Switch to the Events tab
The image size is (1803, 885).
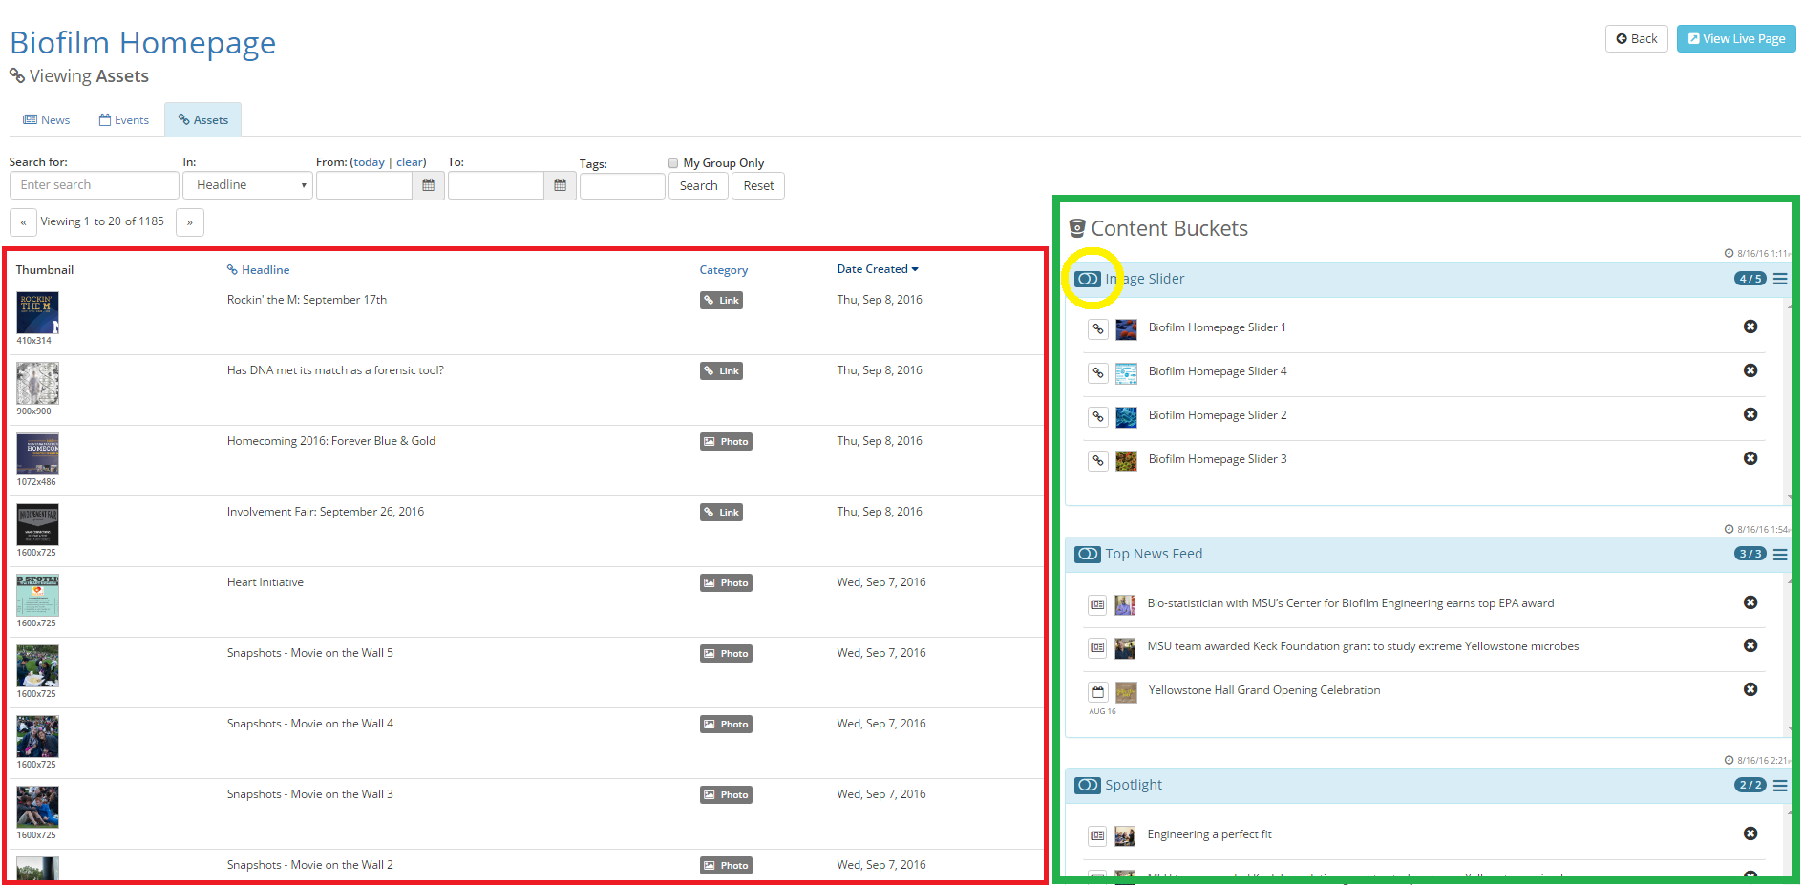click(124, 120)
